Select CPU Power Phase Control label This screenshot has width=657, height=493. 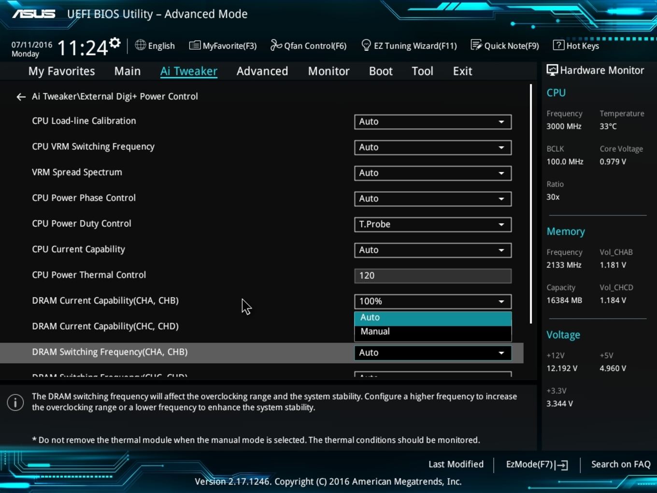[x=84, y=198]
